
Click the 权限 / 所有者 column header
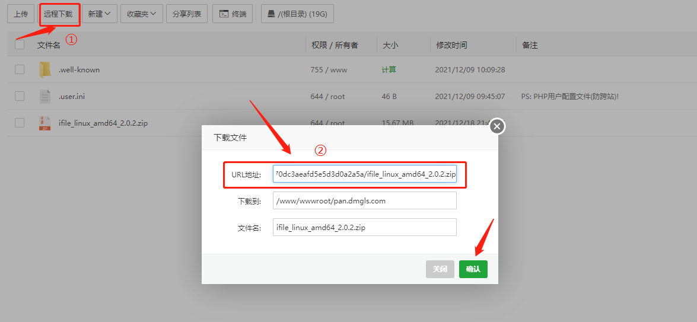click(335, 45)
